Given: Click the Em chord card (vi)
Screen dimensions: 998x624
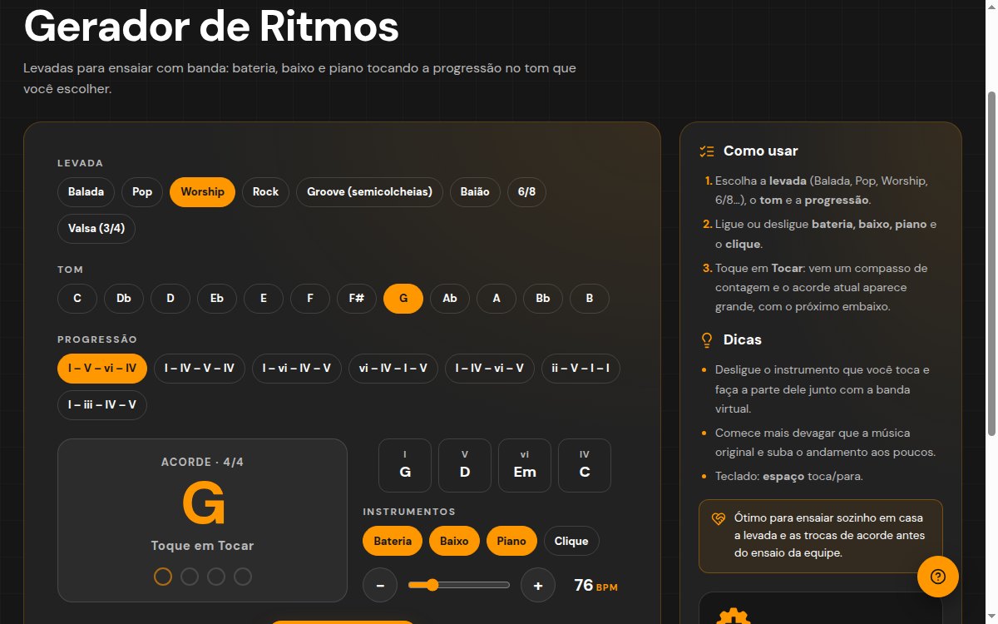Looking at the screenshot, I should pyautogui.click(x=525, y=465).
